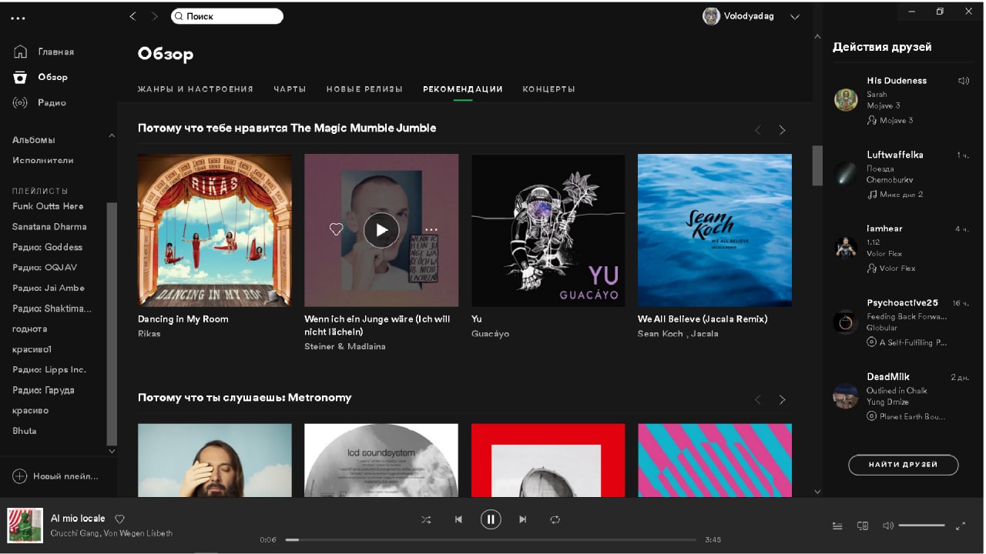Open playlist Радио: Lipps Inc.
The width and height of the screenshot is (986, 554).
49,369
